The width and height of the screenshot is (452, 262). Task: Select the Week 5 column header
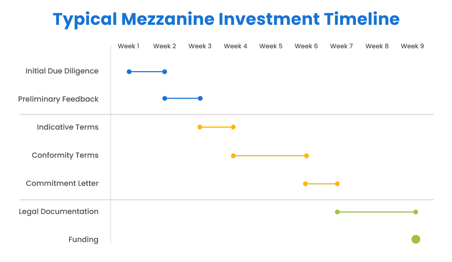[x=271, y=46]
